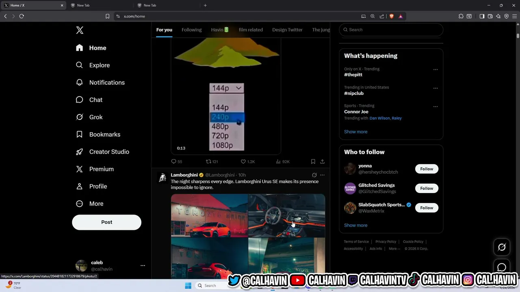Image resolution: width=520 pixels, height=292 pixels.
Task: Switch to the film related tab
Action: point(251,30)
